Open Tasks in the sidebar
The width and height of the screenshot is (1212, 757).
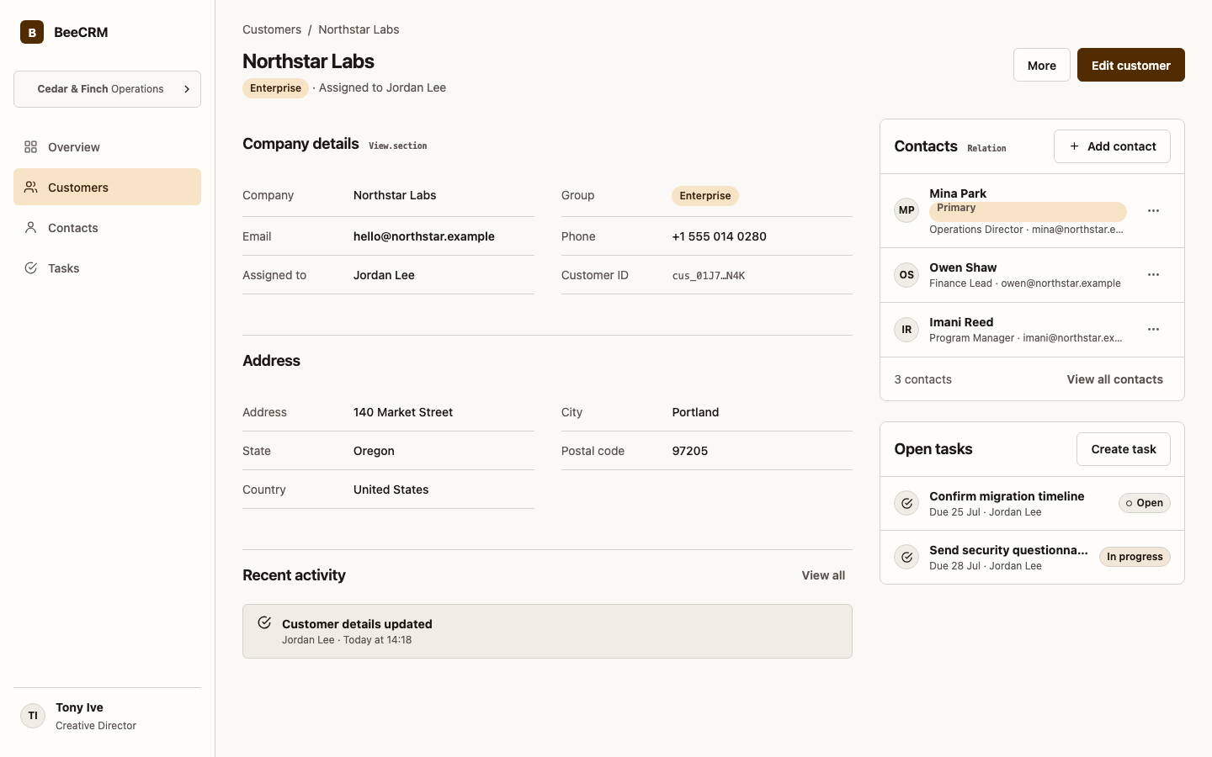coord(107,268)
